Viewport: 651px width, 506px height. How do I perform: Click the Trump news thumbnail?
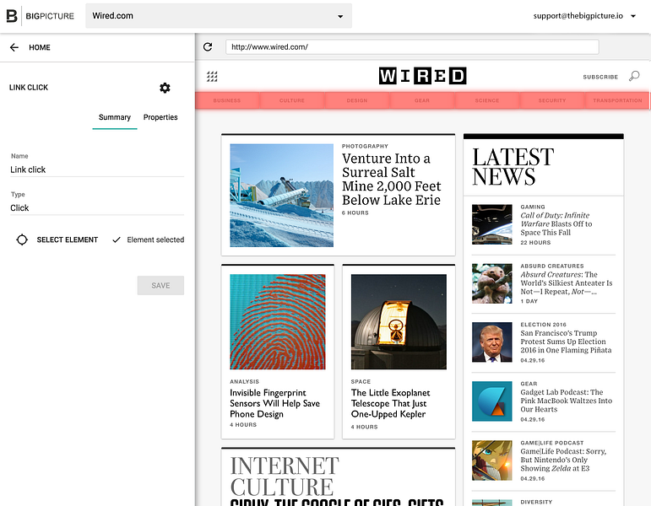(x=492, y=342)
